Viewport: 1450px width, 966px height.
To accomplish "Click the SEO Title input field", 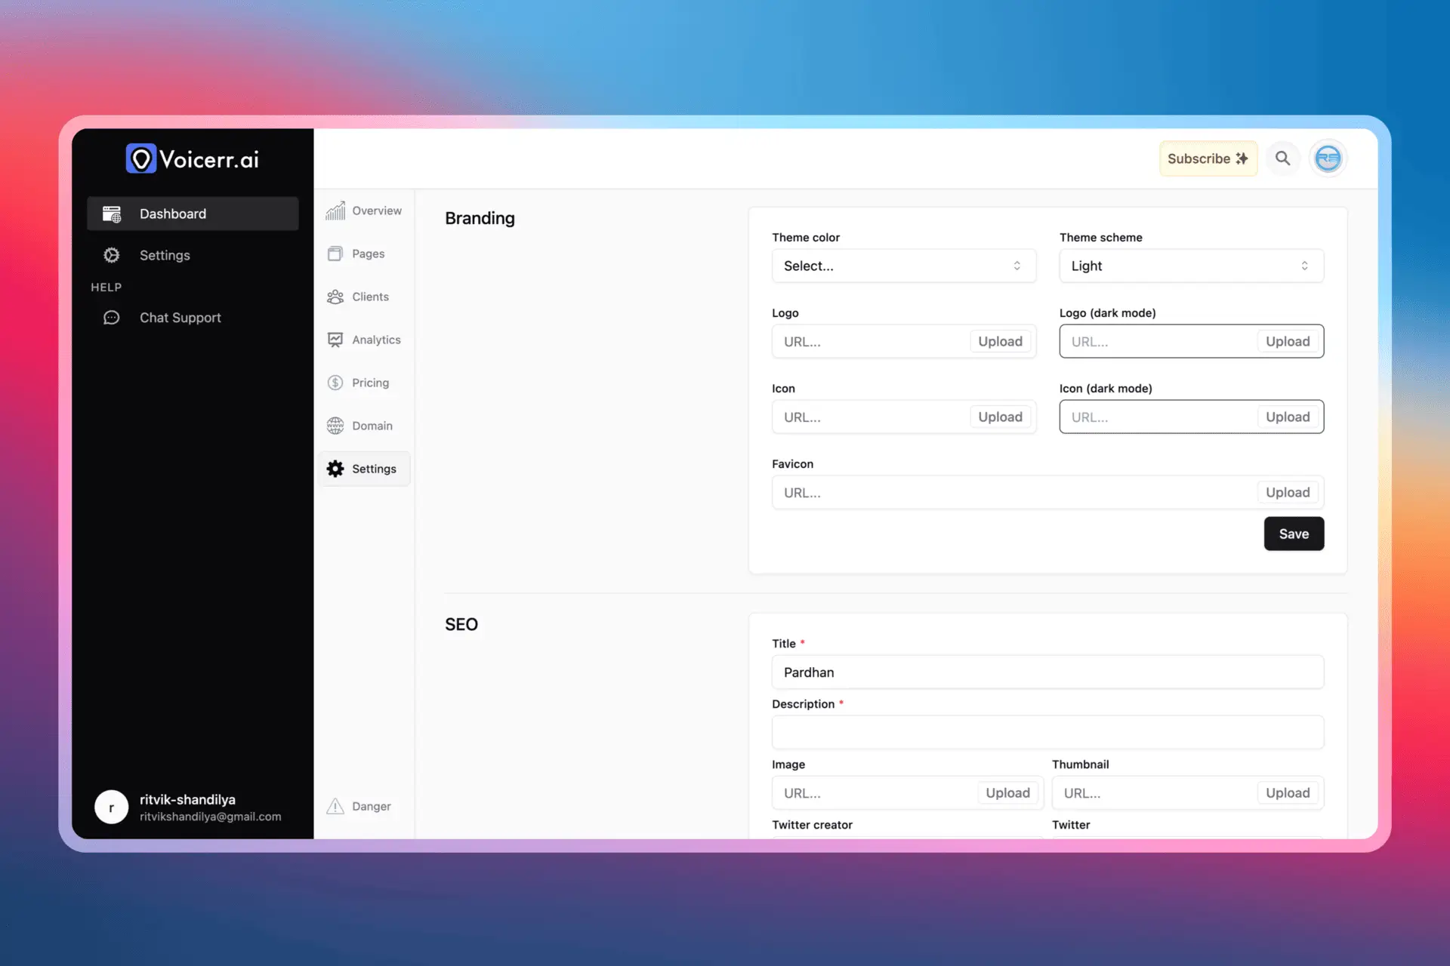I will pos(1047,671).
